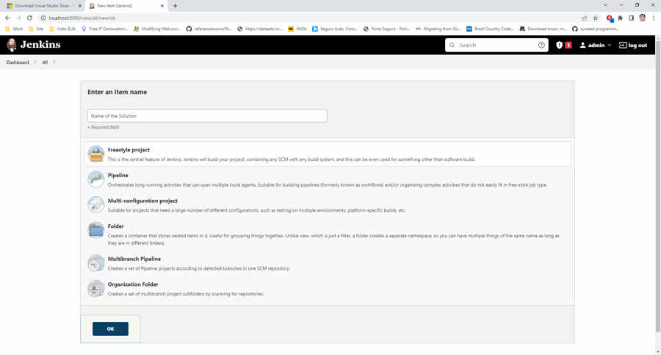Image resolution: width=661 pixels, height=355 pixels.
Task: Focus the item name input field
Action: pos(207,115)
